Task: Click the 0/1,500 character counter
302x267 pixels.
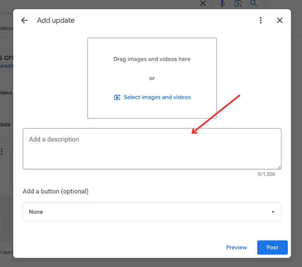Action: coord(266,174)
